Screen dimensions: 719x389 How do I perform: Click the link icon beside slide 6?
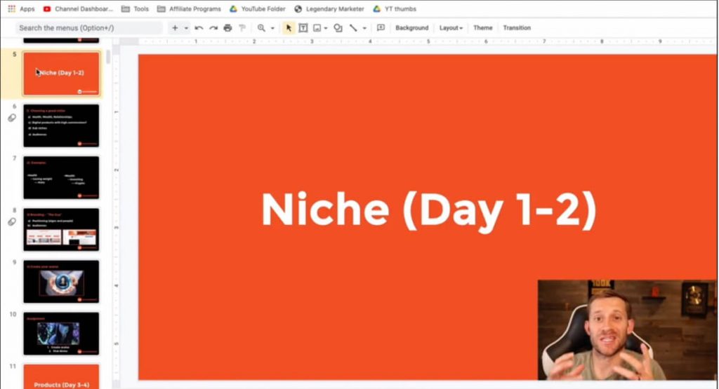point(12,118)
